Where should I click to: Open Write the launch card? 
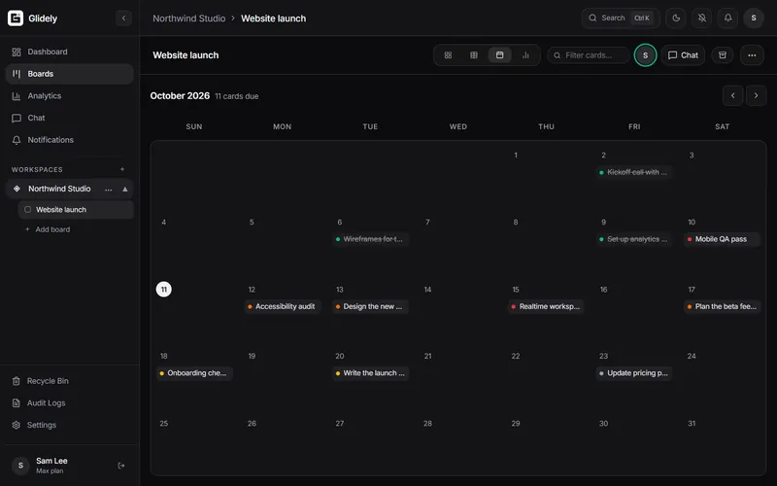pyautogui.click(x=370, y=373)
